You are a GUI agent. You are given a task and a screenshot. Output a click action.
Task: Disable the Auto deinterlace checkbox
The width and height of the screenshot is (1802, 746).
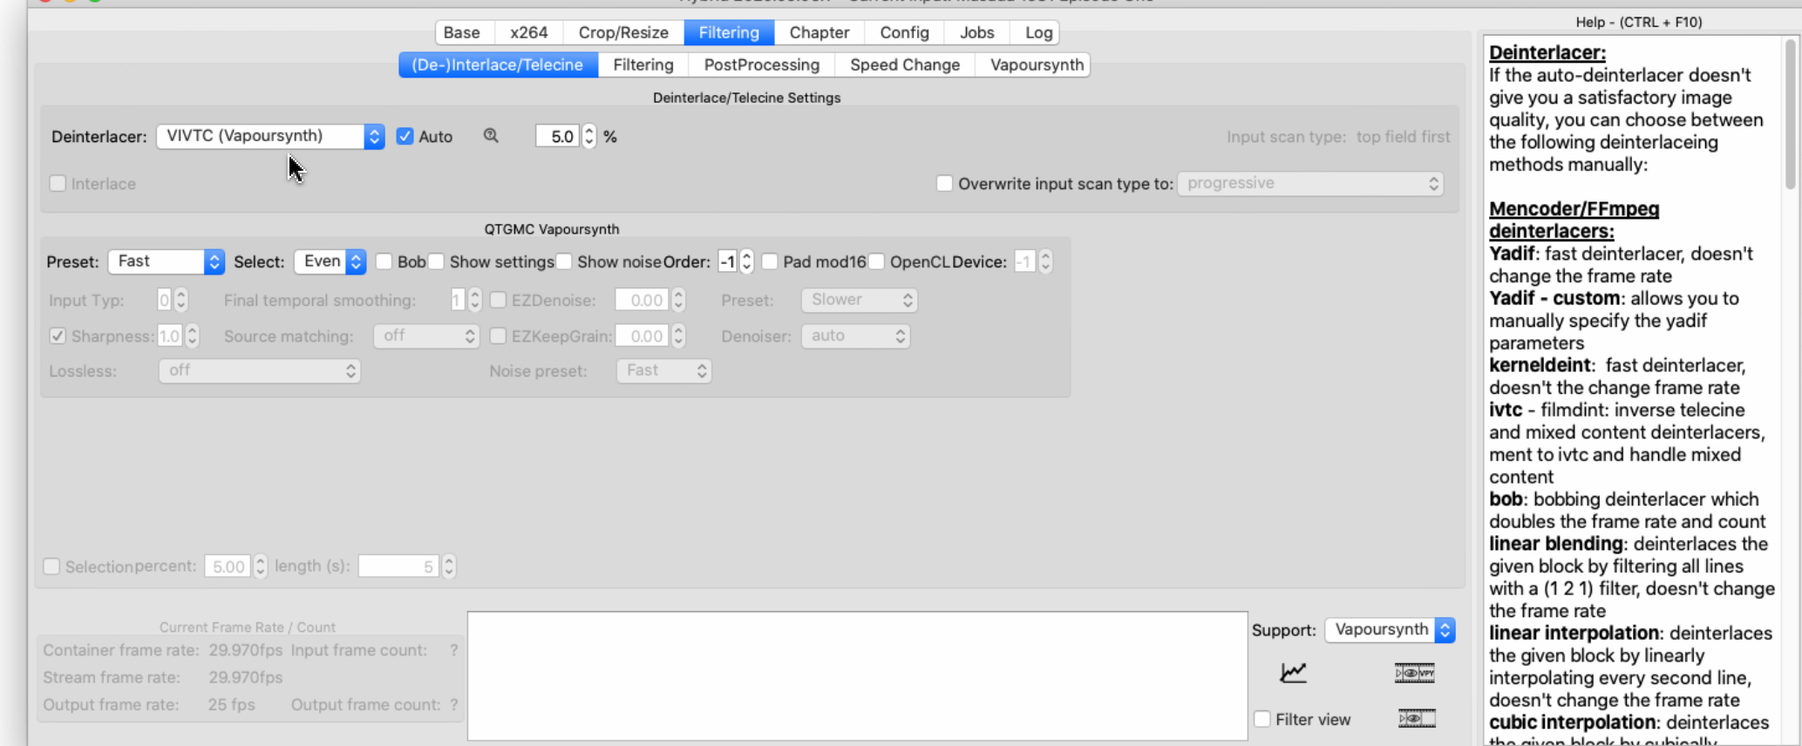click(x=405, y=136)
